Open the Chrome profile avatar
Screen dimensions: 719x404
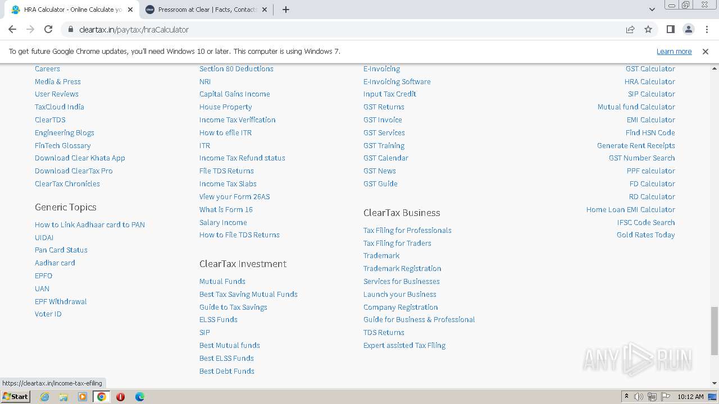688,29
